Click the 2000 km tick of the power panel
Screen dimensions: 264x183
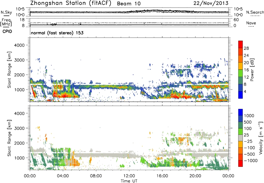19,75
